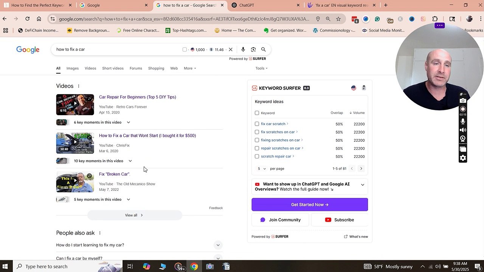Click the Get Started Now button
The width and height of the screenshot is (484, 272).
[x=310, y=205]
